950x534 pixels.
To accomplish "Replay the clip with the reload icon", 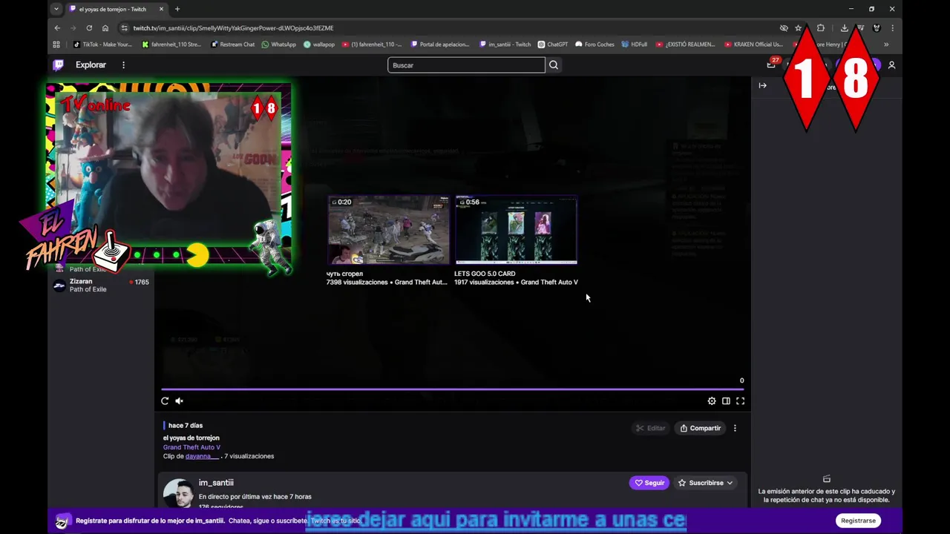I will (165, 401).
